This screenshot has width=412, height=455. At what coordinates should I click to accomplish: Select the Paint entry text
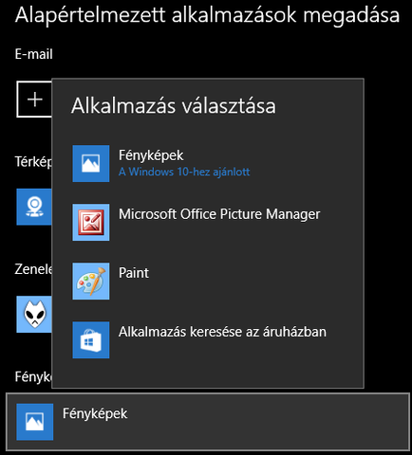[134, 273]
